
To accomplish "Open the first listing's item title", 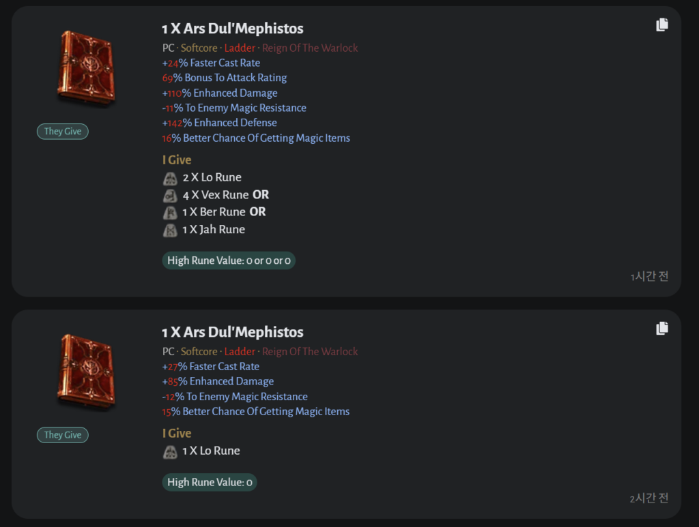I will coord(232,29).
